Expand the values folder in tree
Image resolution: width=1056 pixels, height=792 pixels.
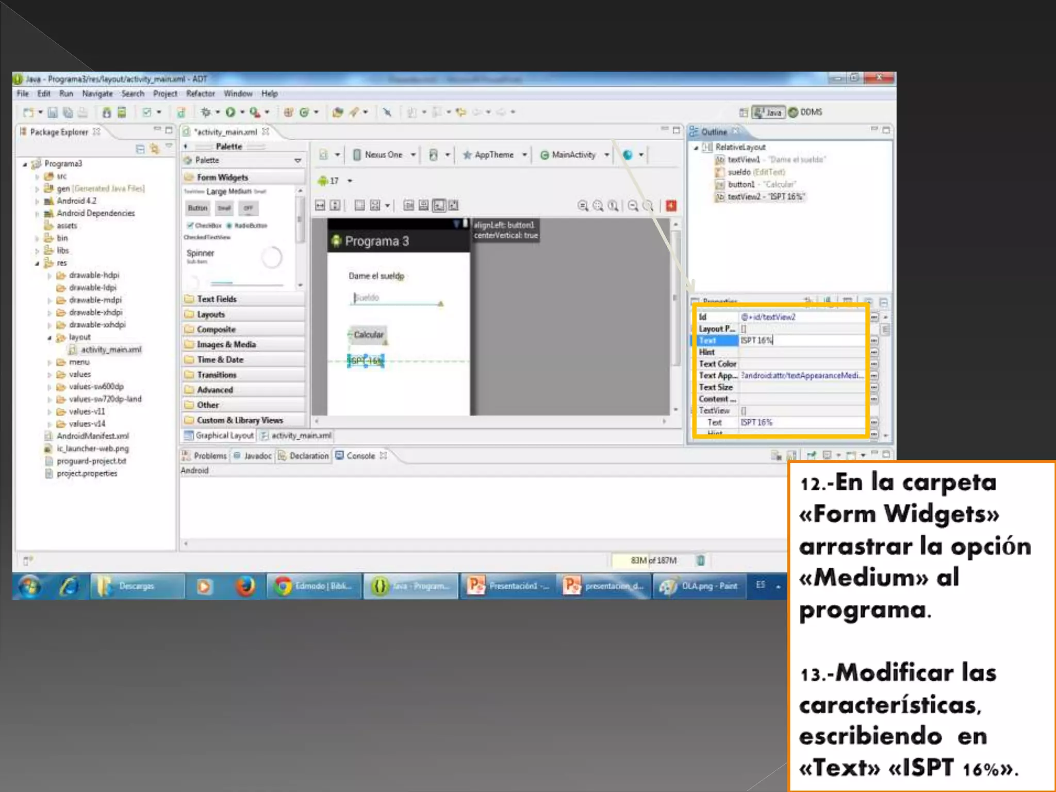coord(50,375)
